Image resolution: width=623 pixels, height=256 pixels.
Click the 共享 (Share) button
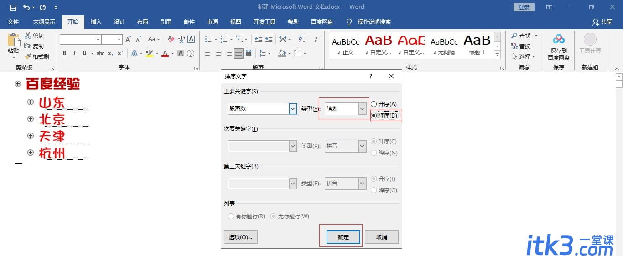pyautogui.click(x=602, y=22)
